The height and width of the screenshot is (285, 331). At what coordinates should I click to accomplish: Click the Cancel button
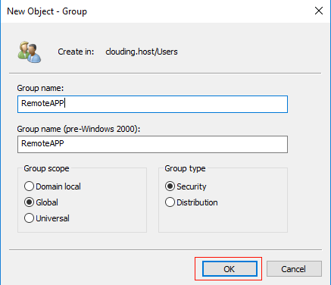click(294, 269)
